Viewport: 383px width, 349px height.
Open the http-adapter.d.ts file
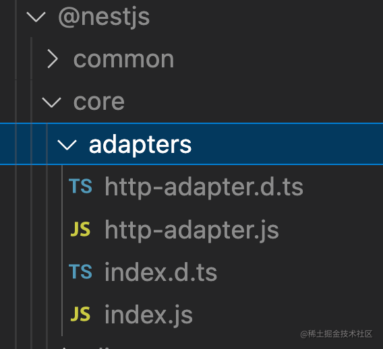[204, 187]
